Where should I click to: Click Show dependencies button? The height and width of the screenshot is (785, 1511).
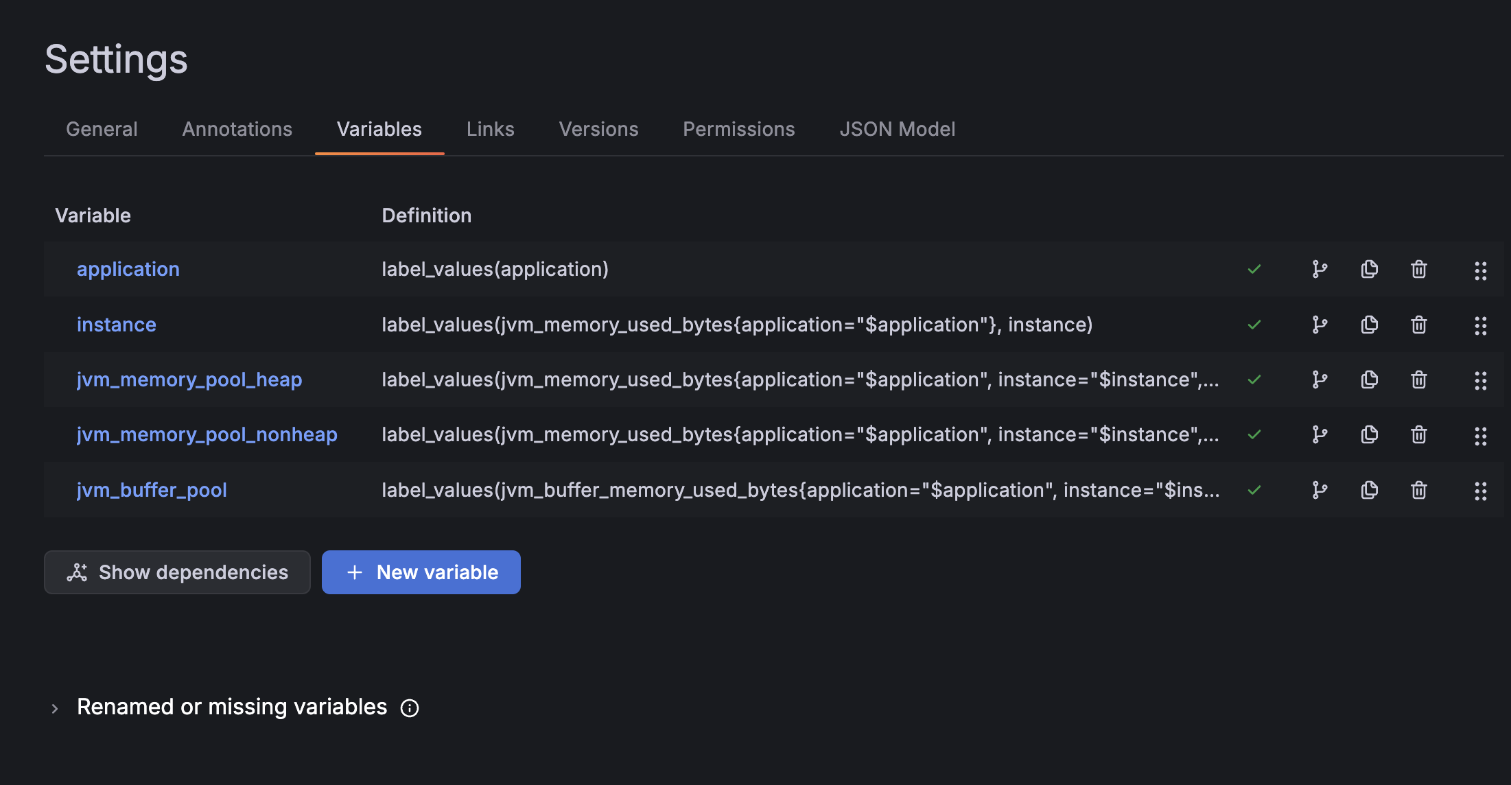pos(177,572)
